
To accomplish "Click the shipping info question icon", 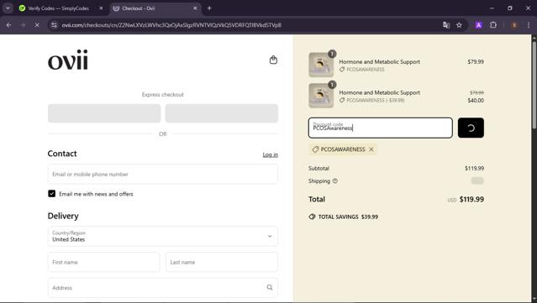I will [335, 181].
